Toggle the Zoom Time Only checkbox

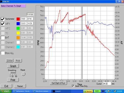point(73,86)
